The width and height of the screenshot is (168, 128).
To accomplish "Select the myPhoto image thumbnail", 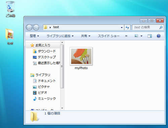I will point(81,56).
